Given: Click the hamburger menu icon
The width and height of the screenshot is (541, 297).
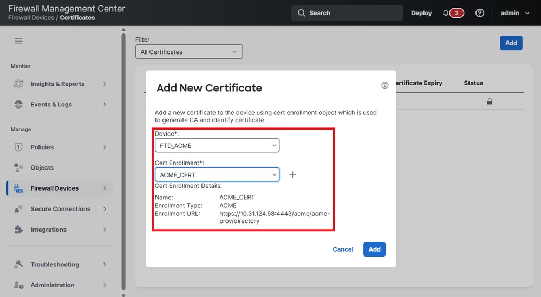Looking at the screenshot, I should 19,41.
